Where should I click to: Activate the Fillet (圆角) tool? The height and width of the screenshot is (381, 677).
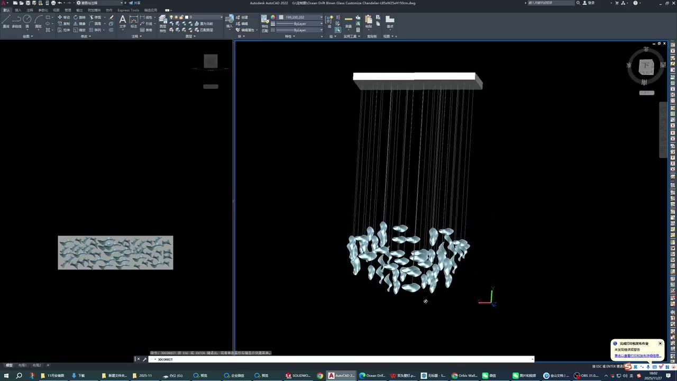tap(96, 24)
